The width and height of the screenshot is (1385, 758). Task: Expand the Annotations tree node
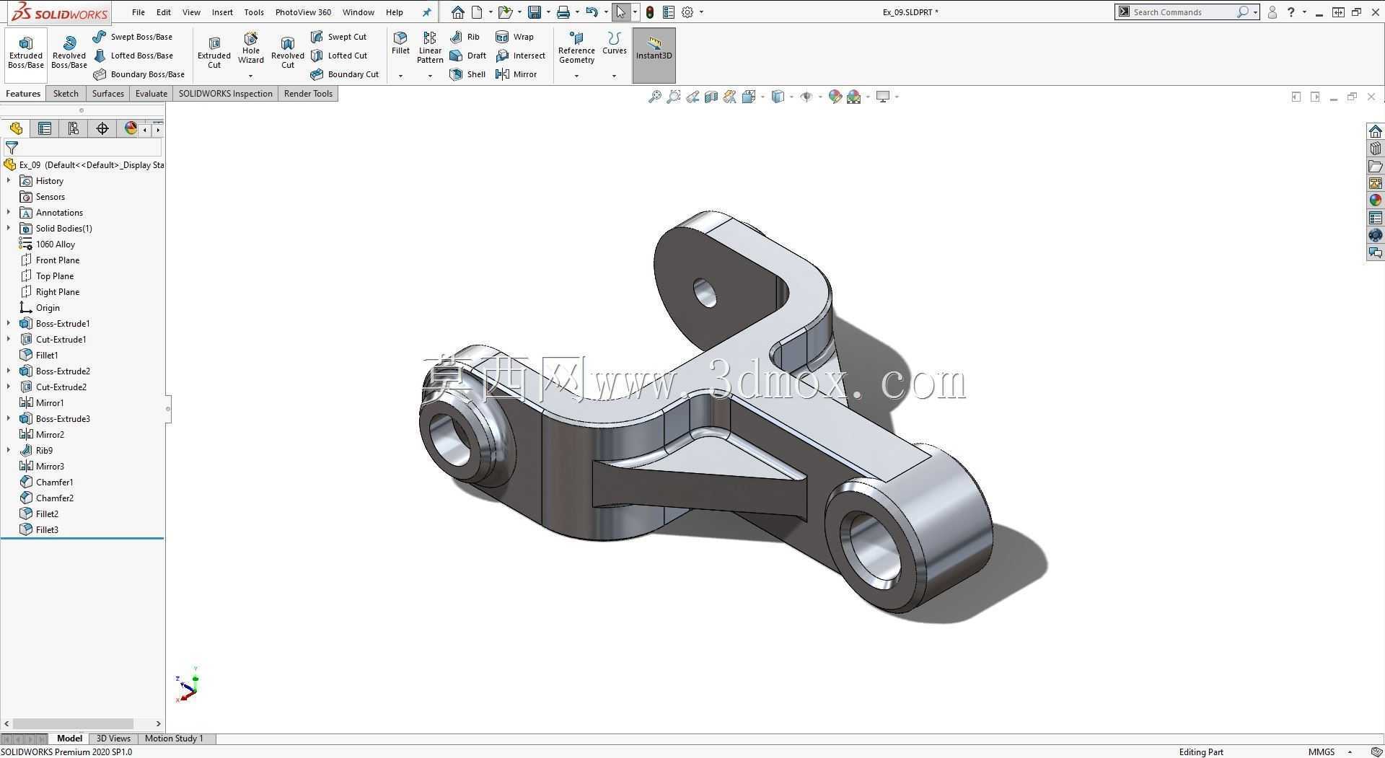click(x=9, y=213)
